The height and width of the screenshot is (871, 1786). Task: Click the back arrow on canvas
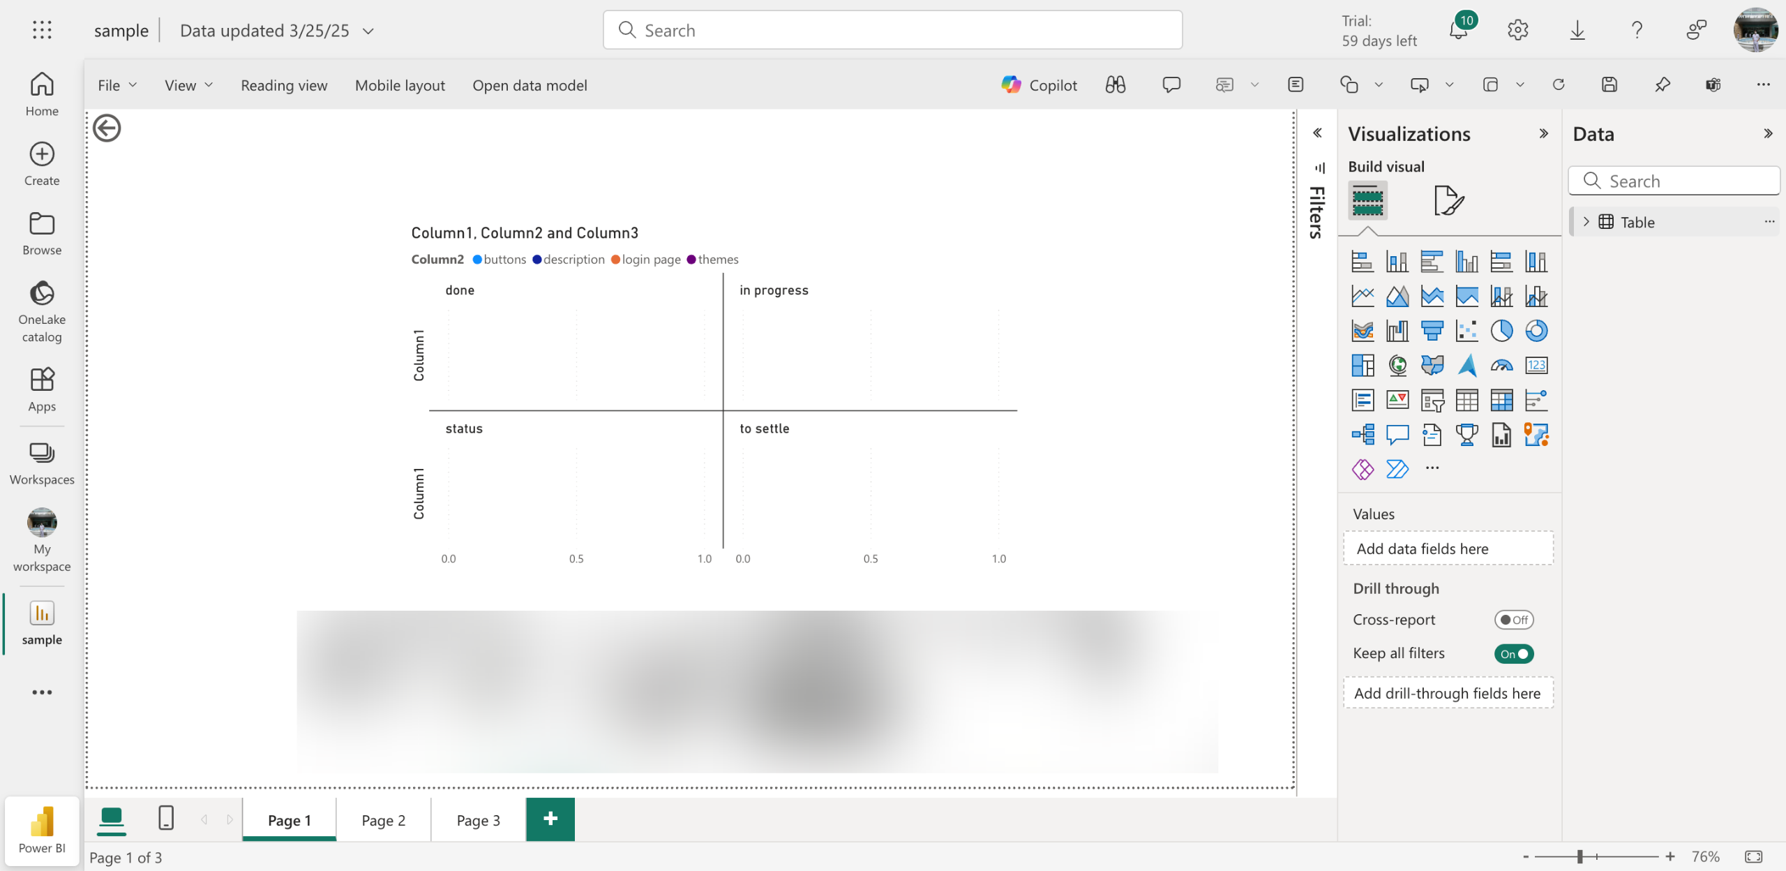[x=107, y=128]
